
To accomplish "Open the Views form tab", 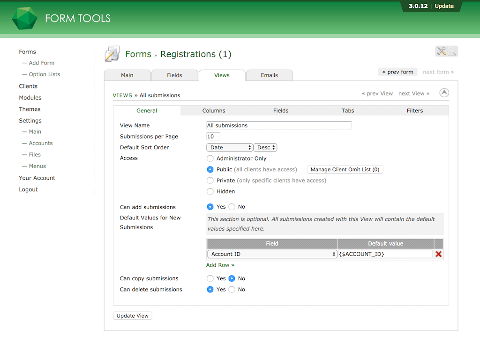I will pyautogui.click(x=222, y=75).
